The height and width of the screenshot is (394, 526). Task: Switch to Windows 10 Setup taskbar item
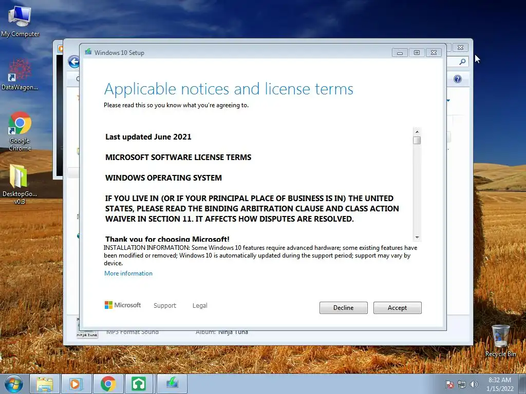coord(172,384)
